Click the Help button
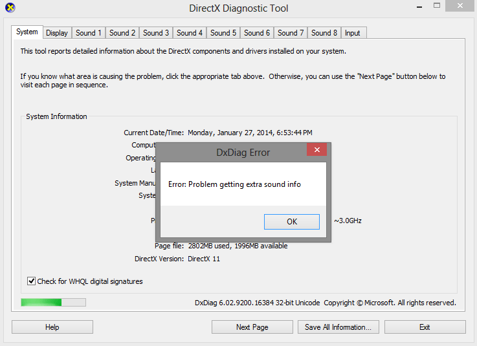Screen dimensions: 477x346 pos(52,327)
